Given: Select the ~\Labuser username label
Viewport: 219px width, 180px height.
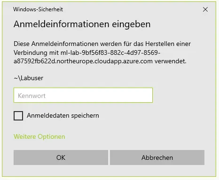Looking at the screenshot, I should click(x=29, y=78).
